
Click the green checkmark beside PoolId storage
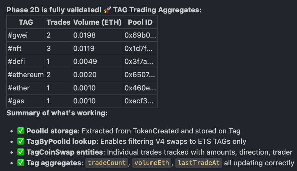[x=21, y=131]
